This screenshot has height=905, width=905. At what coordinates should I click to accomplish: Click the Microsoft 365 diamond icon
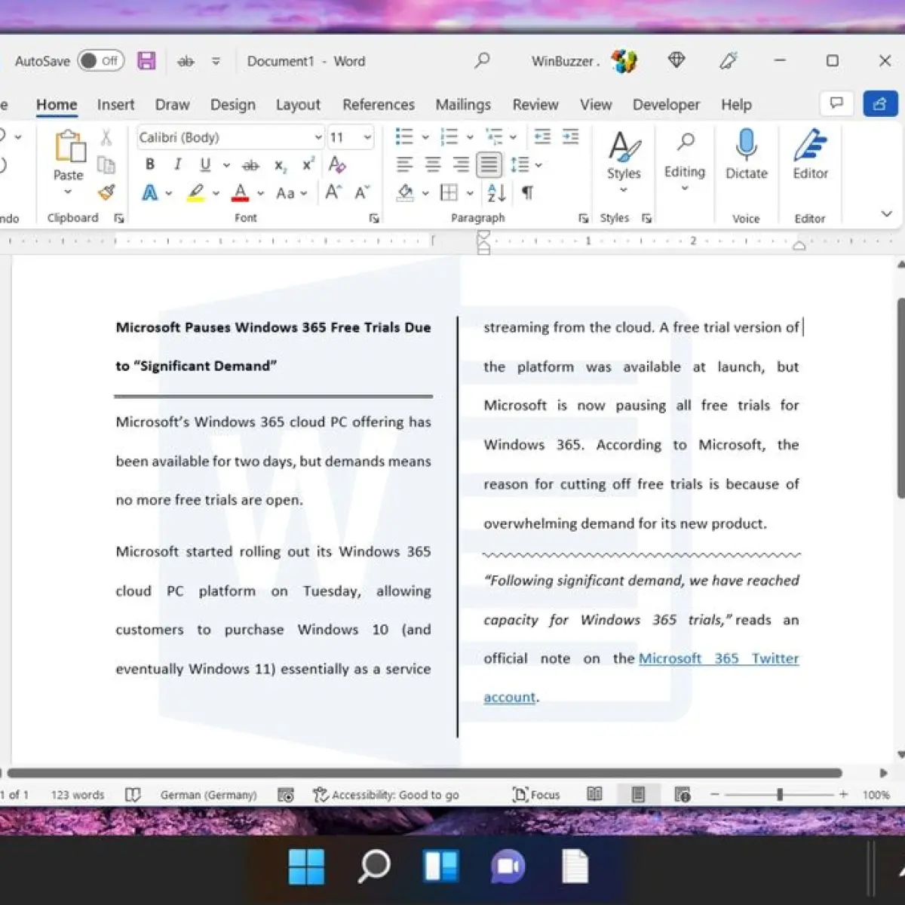[x=676, y=60]
